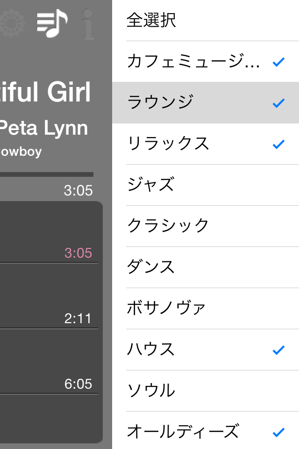Open the settings gear icon

tap(11, 23)
